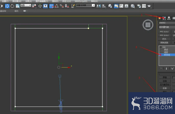Screen dimensions: 175x114
Task: Toggle the Spinner Snap icon
Action: [x=67, y=6]
